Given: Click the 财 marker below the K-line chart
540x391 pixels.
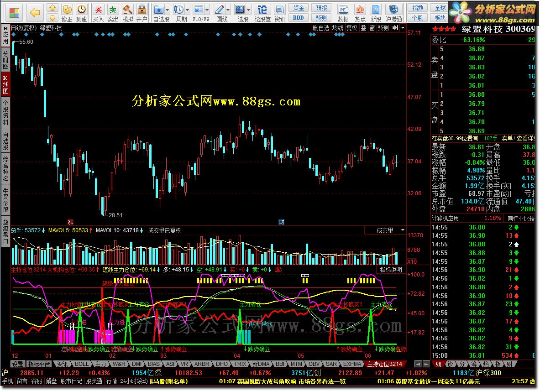Looking at the screenshot, I should pyautogui.click(x=281, y=222).
